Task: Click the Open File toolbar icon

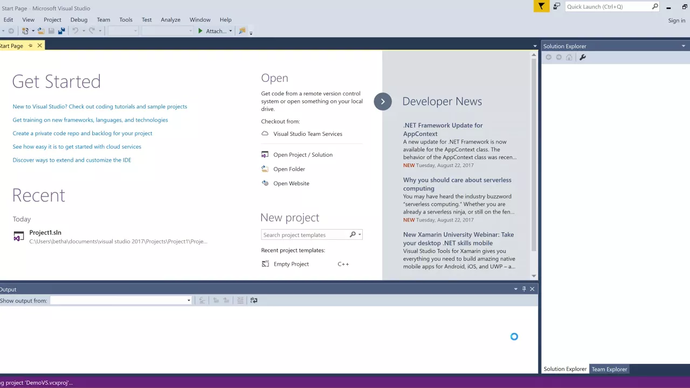Action: click(x=41, y=31)
